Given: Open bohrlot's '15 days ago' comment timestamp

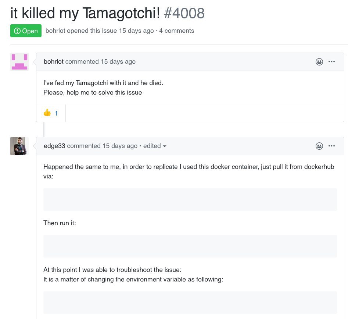Looking at the screenshot, I should coord(118,61).
